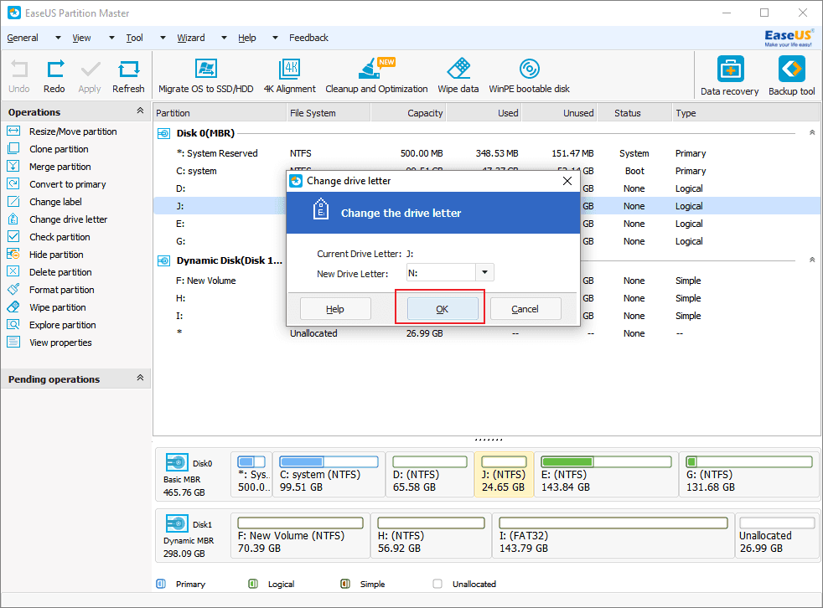Run Check partition operation
Image resolution: width=823 pixels, height=608 pixels.
[x=49, y=237]
